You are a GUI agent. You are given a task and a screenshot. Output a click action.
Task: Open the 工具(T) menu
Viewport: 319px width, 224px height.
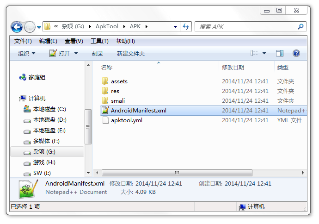click(99, 41)
